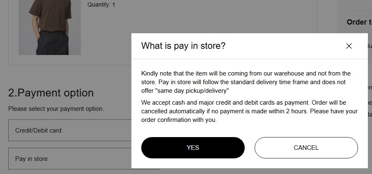This screenshot has height=174, width=372.
Task: Click the 'What is pay in store?' heading
Action: [x=183, y=46]
